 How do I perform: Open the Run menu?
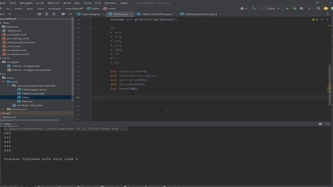78,3
